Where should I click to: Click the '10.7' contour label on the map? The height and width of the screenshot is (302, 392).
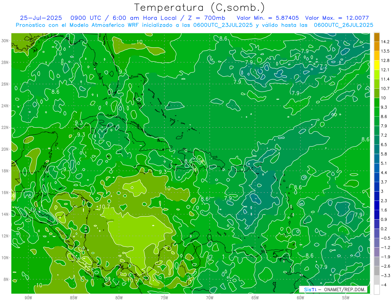pyautogui.click(x=104, y=207)
